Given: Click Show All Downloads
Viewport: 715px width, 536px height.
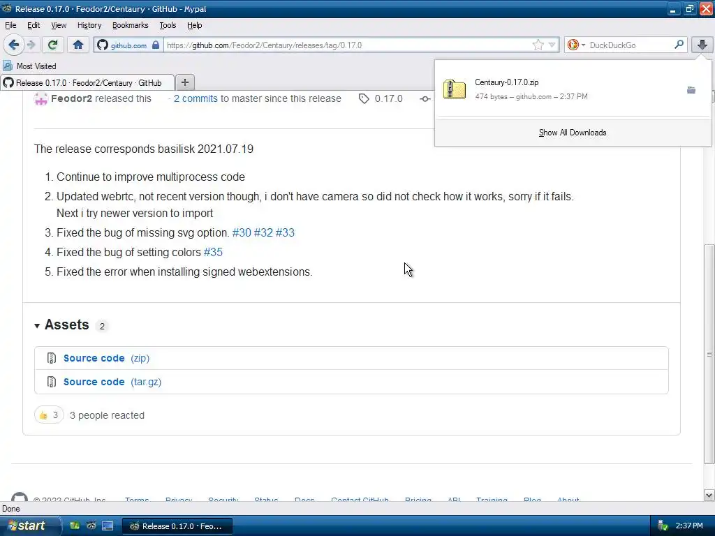Looking at the screenshot, I should click(x=573, y=133).
